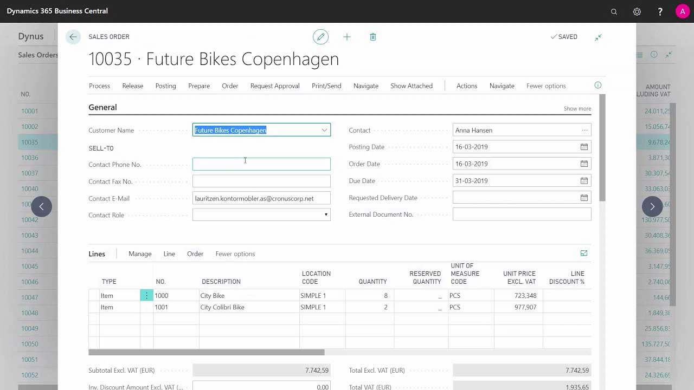Click the Contact Phone No. field

261,164
